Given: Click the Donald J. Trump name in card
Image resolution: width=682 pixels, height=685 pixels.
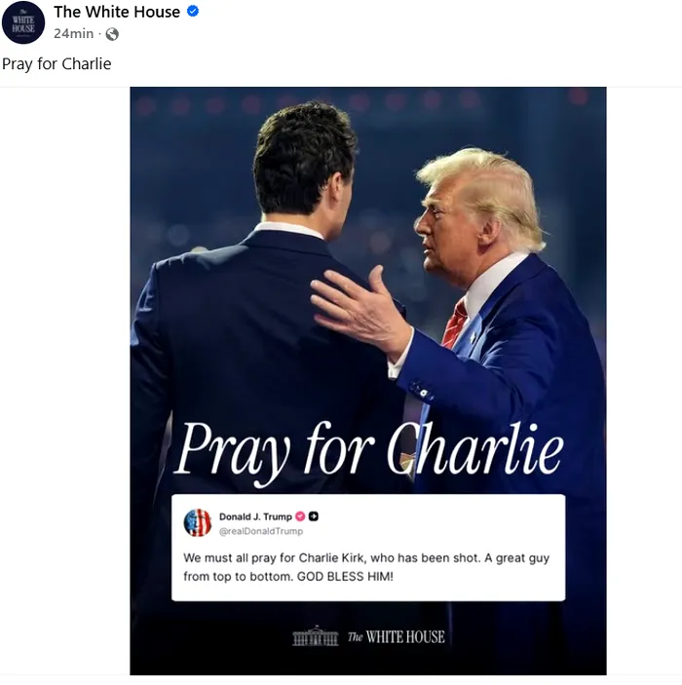Looking at the screenshot, I should tap(255, 516).
